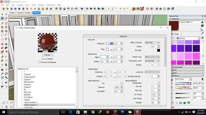The height and width of the screenshot is (115, 206).
Task: Pick the Sample Paint eyedropper in Materials
Action: (x=202, y=34)
